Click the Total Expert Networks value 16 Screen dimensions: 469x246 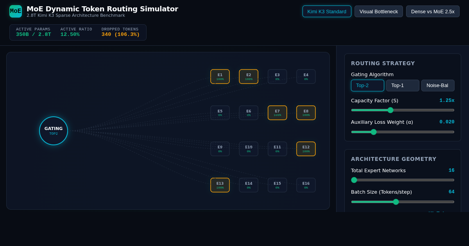[x=451, y=170]
